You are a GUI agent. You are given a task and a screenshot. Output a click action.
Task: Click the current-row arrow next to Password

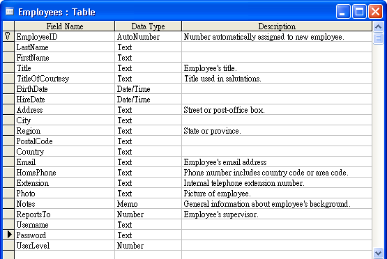click(x=9, y=235)
